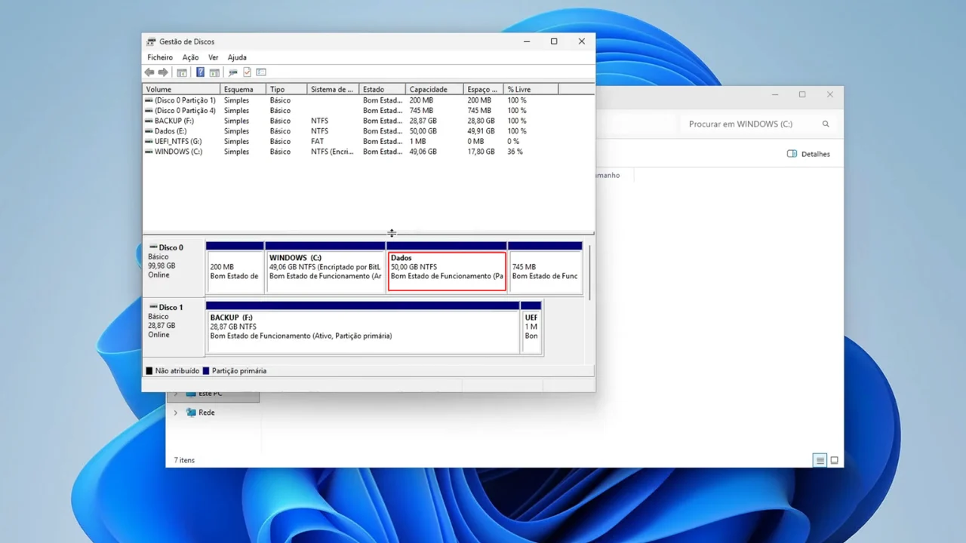Click the Procurar em WINDOWS (C:) search box
This screenshot has height=543, width=966.
click(x=758, y=124)
